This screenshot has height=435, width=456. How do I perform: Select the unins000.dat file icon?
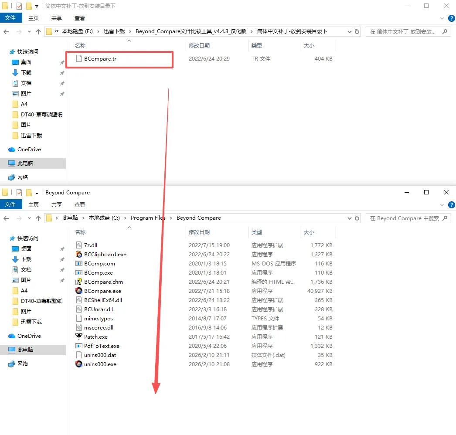click(x=79, y=355)
